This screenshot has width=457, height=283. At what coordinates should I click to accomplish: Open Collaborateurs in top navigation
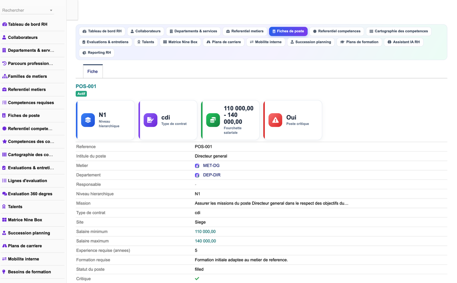[x=145, y=31]
